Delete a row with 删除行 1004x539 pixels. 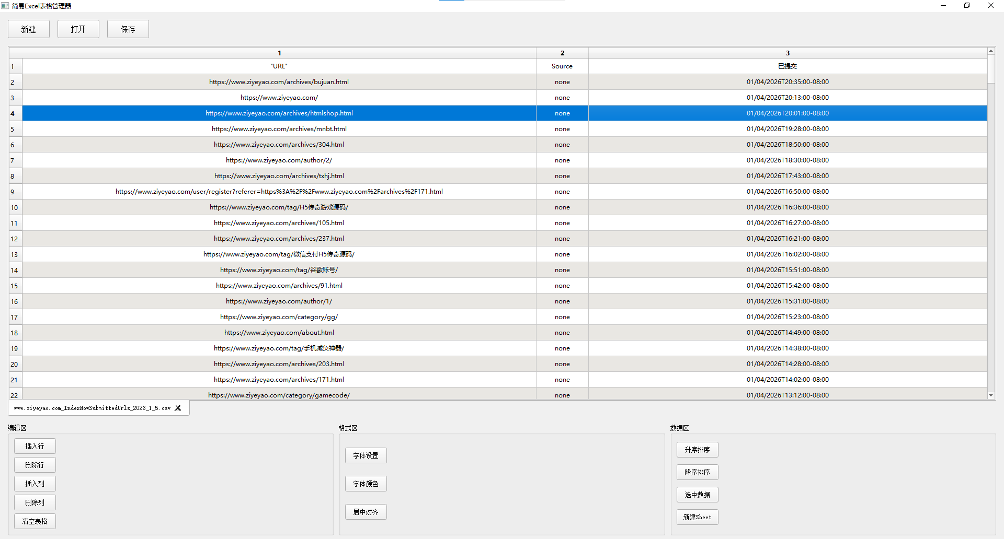tap(35, 465)
